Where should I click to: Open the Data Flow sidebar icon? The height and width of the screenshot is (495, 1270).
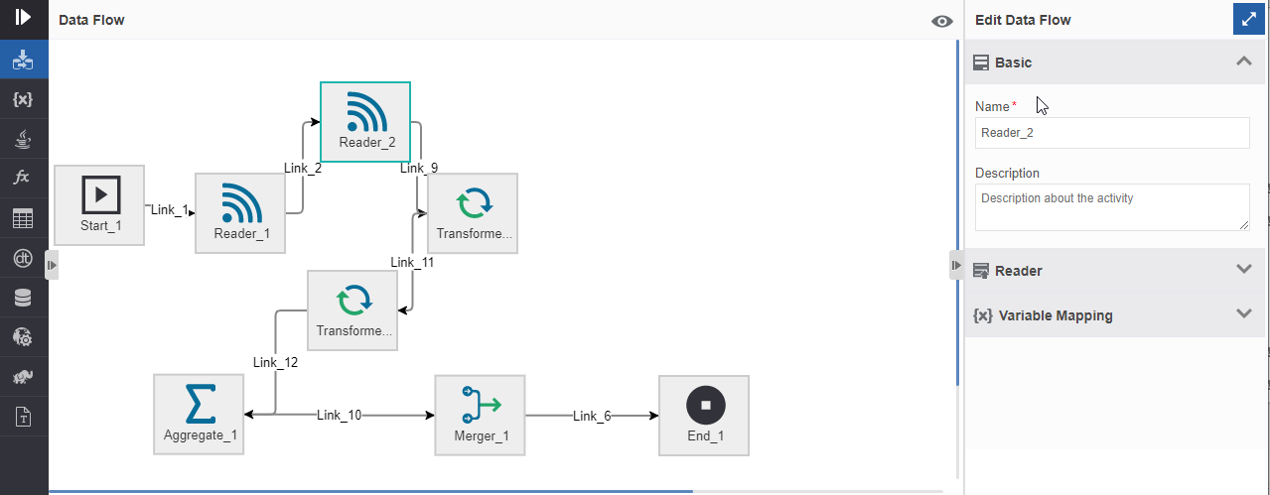(x=23, y=62)
